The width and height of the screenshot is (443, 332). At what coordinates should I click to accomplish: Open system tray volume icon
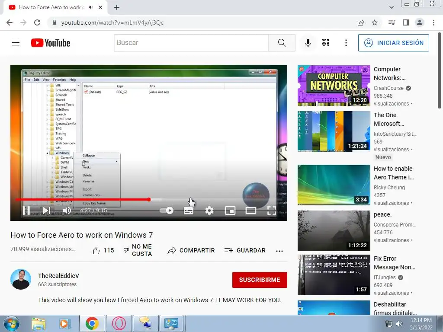click(399, 324)
